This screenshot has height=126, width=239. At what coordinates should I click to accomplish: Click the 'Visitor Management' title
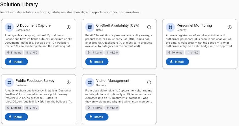113,80
